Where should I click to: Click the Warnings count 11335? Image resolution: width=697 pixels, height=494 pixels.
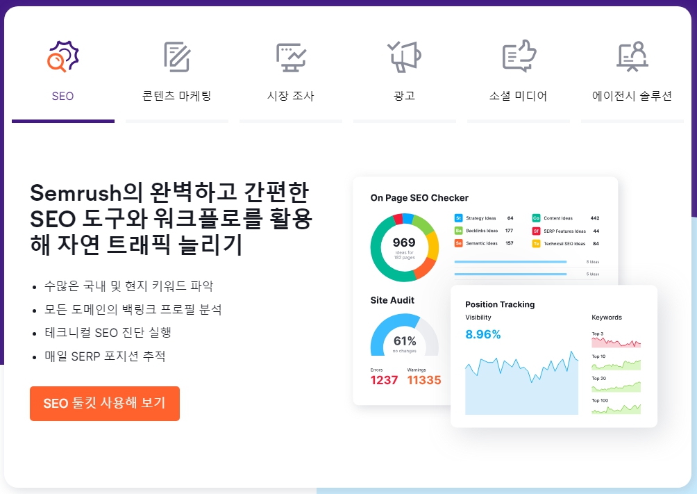[424, 380]
